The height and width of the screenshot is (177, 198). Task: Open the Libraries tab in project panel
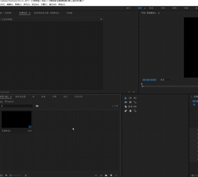click(33, 97)
